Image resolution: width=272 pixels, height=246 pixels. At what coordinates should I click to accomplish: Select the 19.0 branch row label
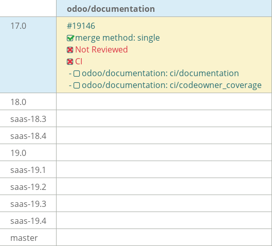19,153
